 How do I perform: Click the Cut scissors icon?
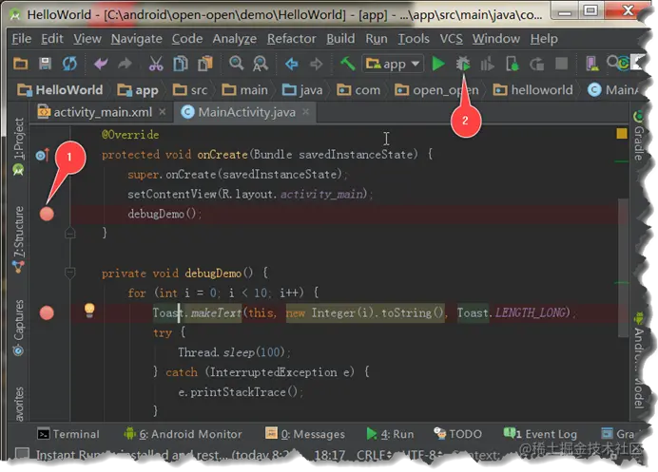pyautogui.click(x=156, y=64)
